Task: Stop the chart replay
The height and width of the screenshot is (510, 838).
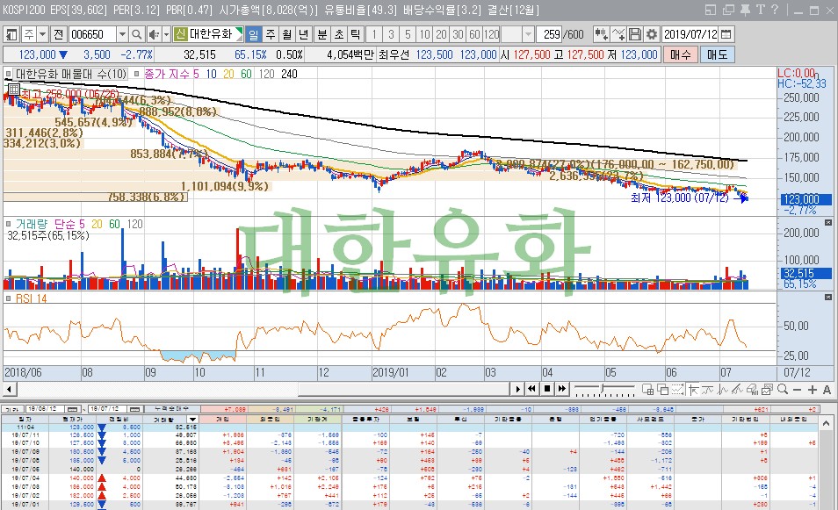Action: 547,389
